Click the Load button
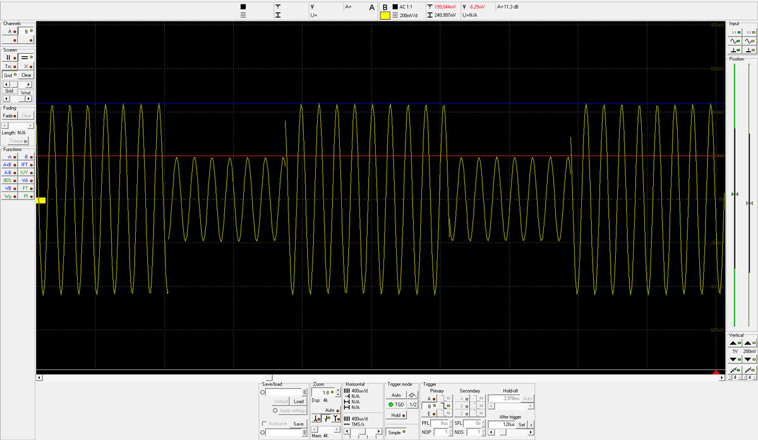The height and width of the screenshot is (440, 758). [x=299, y=401]
